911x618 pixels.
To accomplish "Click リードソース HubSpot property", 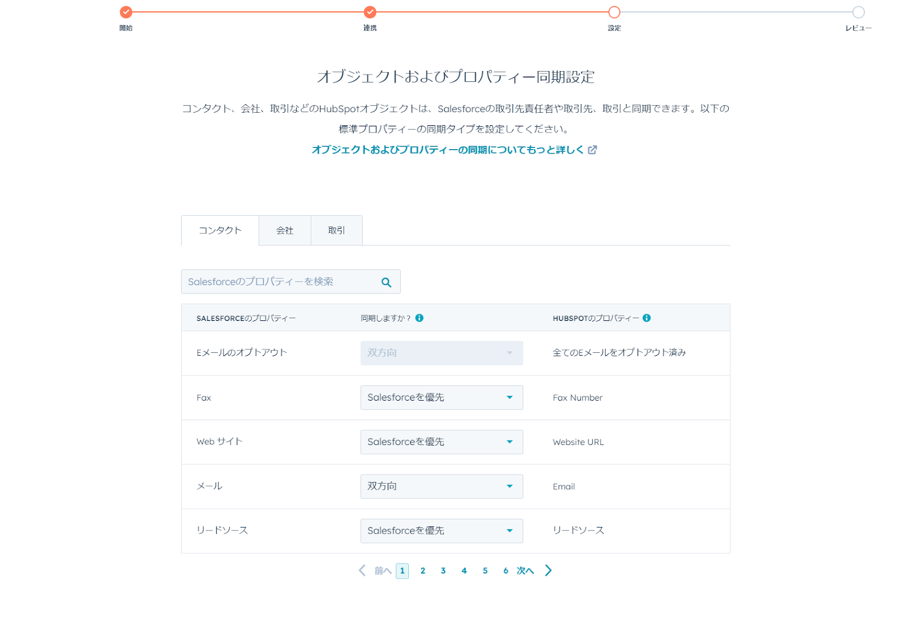I will tap(578, 530).
